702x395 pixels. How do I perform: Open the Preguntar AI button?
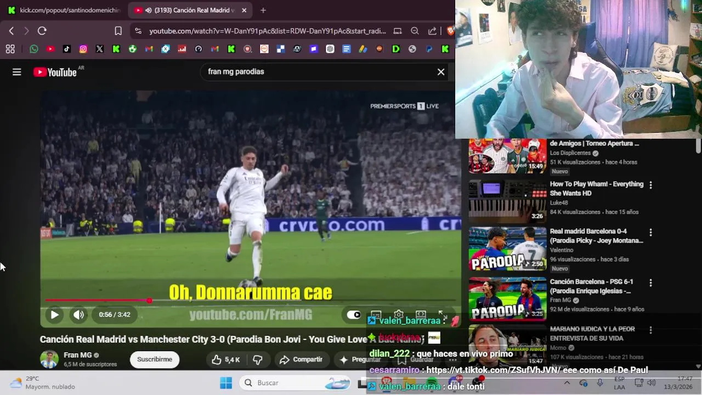tap(360, 360)
